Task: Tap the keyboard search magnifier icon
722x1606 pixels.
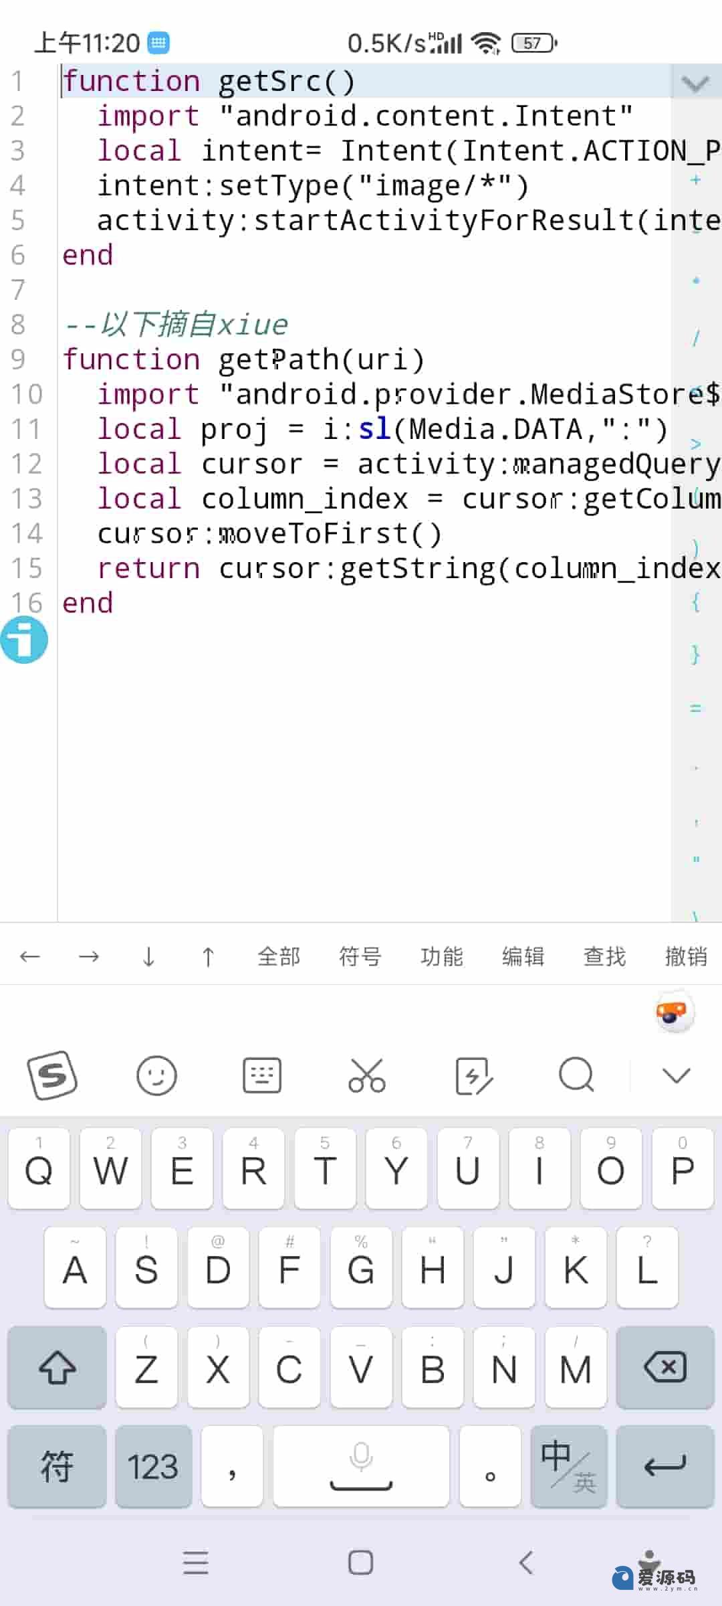Action: click(x=576, y=1074)
